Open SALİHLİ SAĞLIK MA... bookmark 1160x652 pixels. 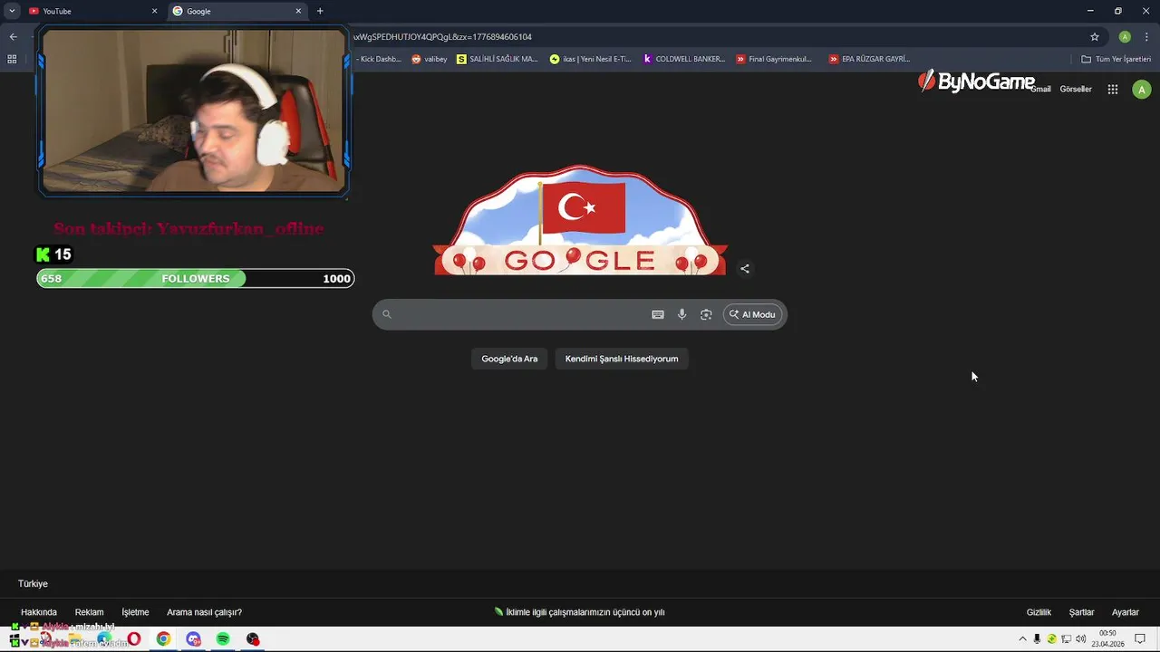click(x=498, y=59)
